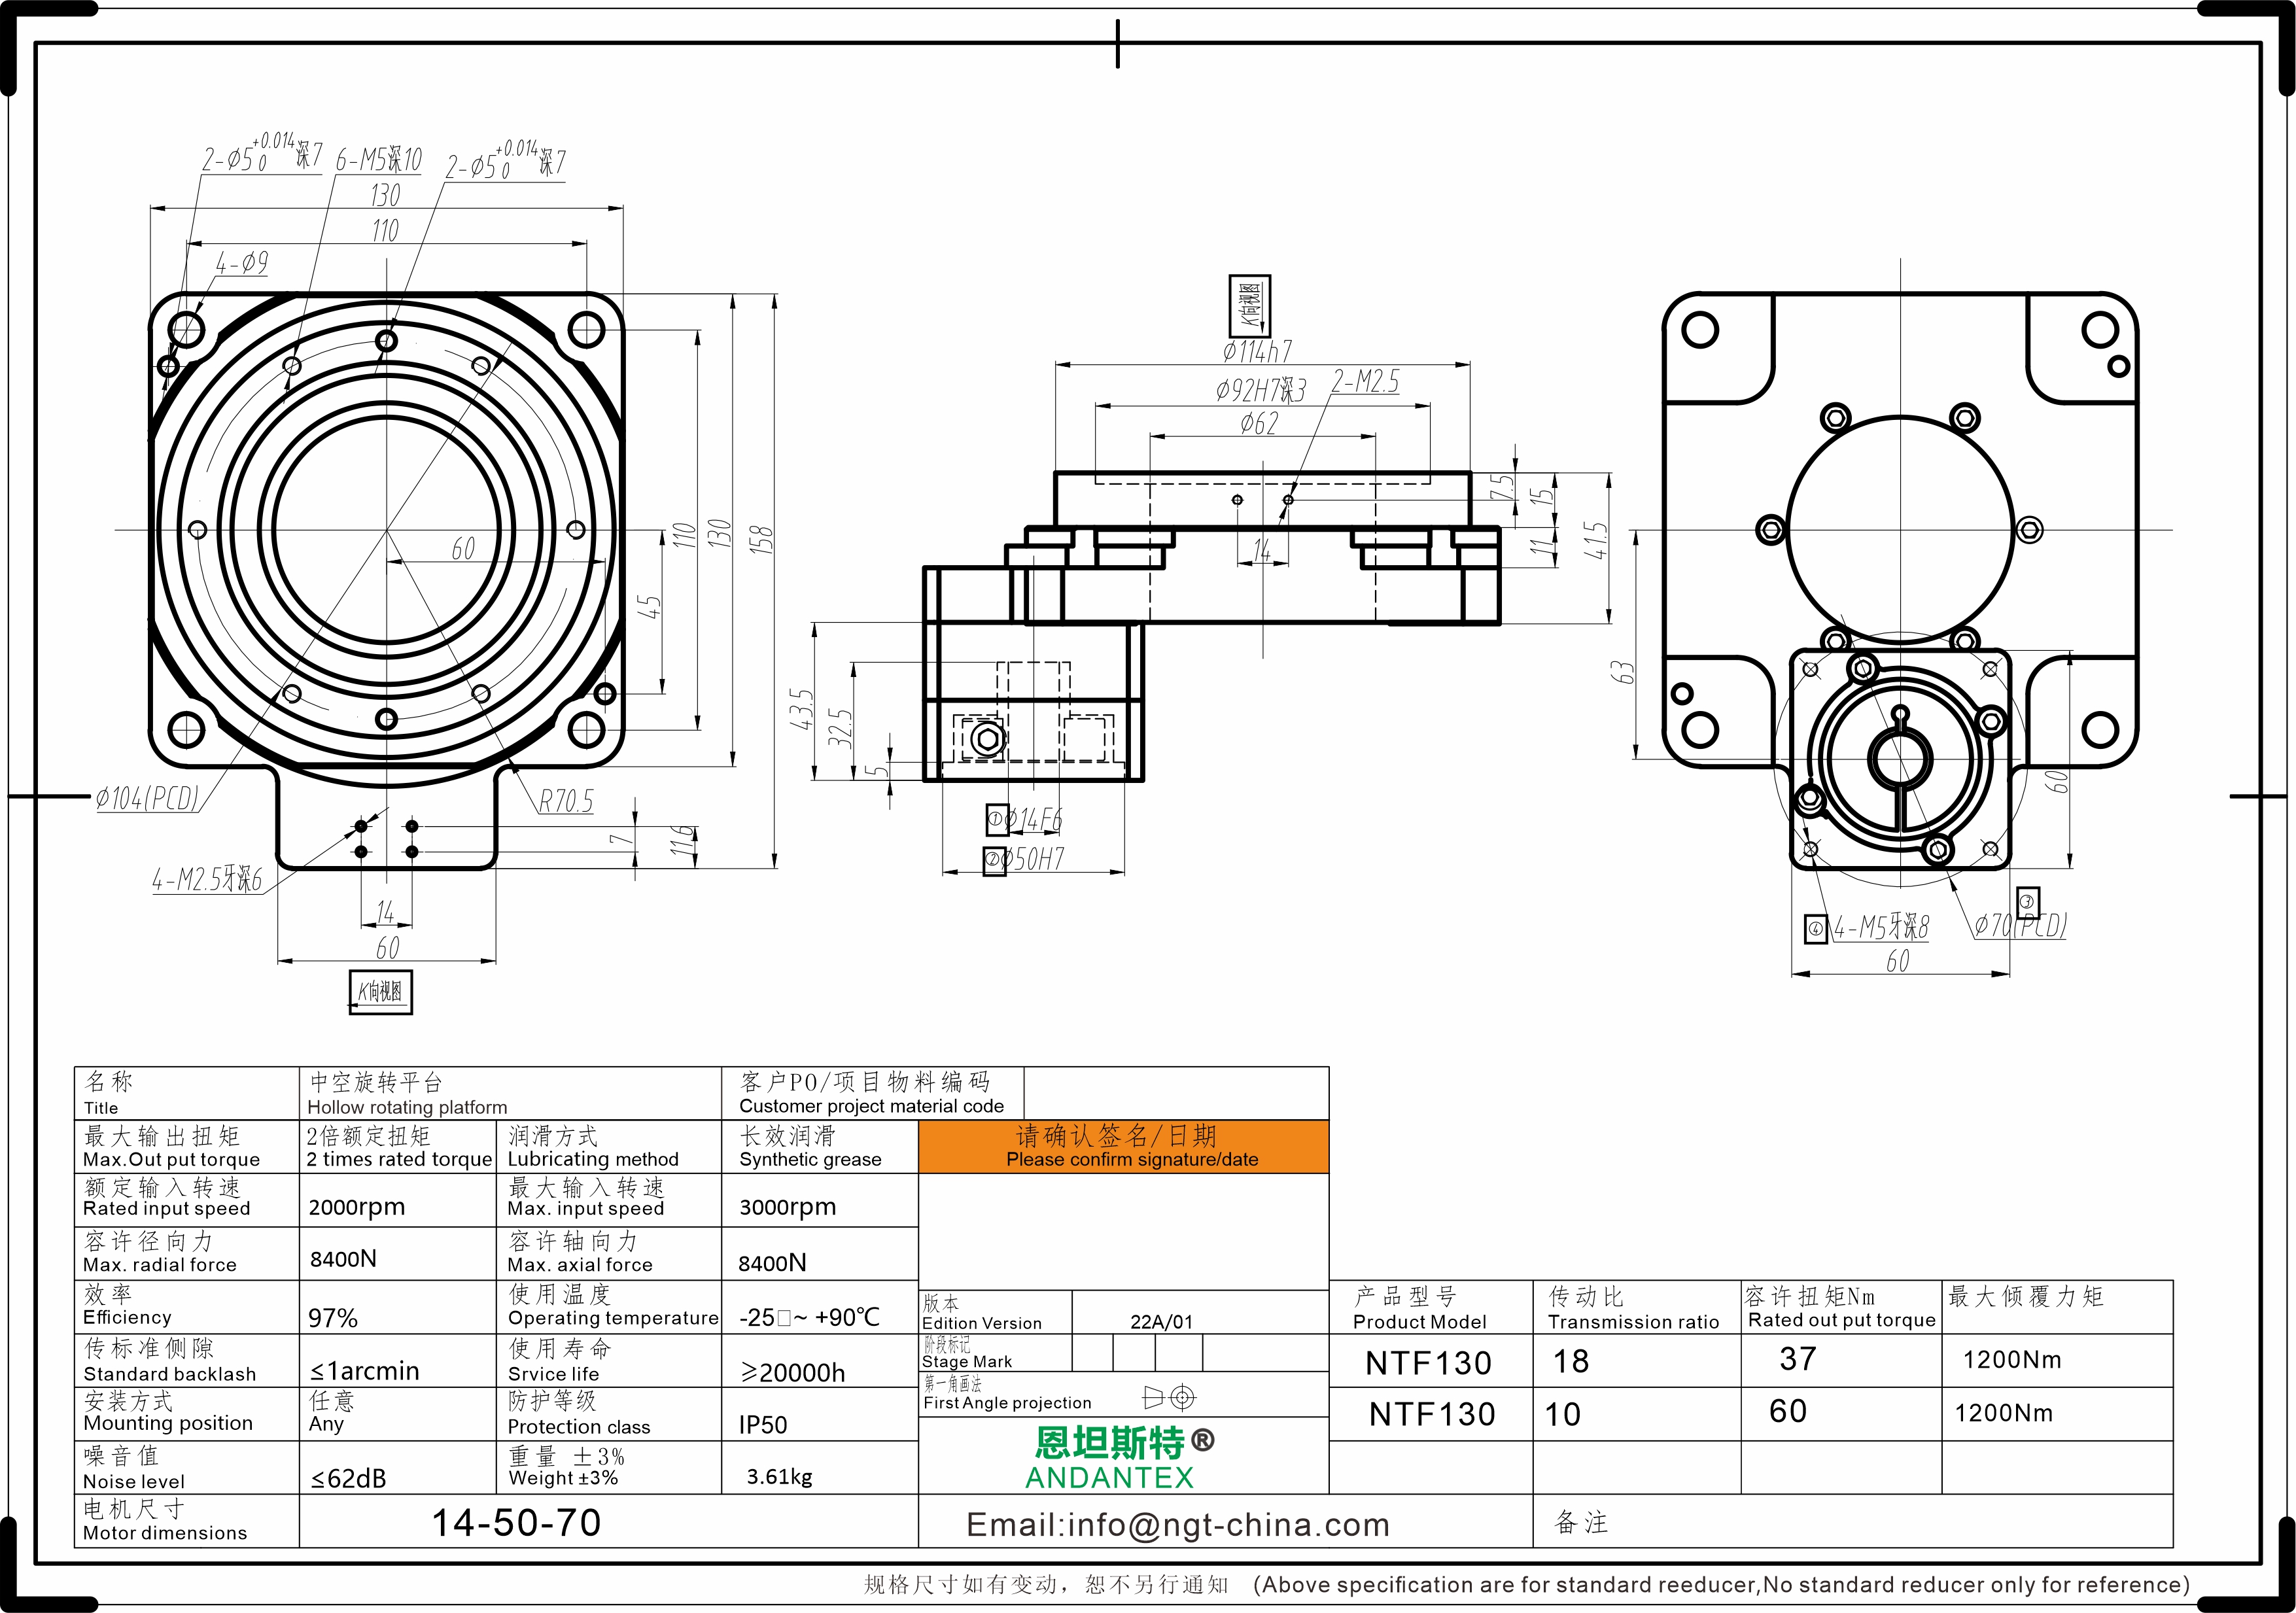Screen dimensions: 2296x1613
Task: Select rated output torque value 37
Action: tap(1798, 1359)
